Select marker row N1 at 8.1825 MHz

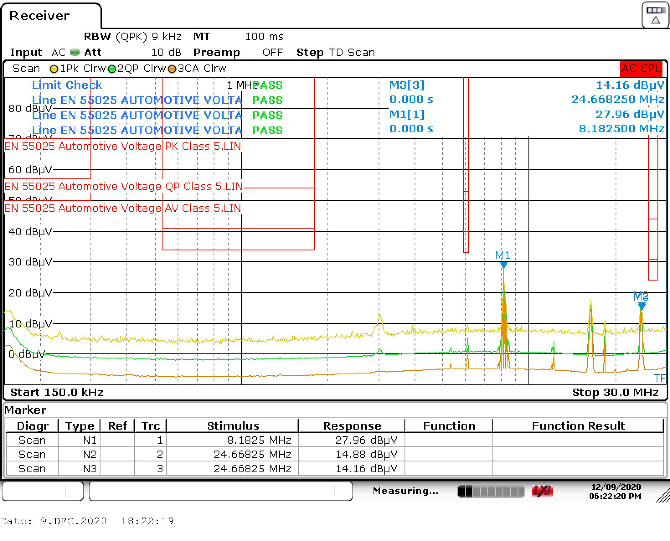335,440
